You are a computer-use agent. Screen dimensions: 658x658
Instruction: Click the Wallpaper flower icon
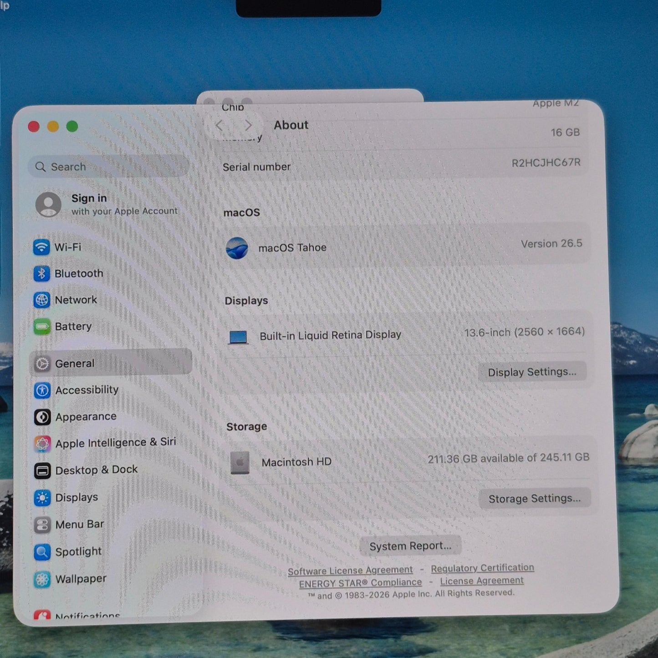pyautogui.click(x=42, y=579)
